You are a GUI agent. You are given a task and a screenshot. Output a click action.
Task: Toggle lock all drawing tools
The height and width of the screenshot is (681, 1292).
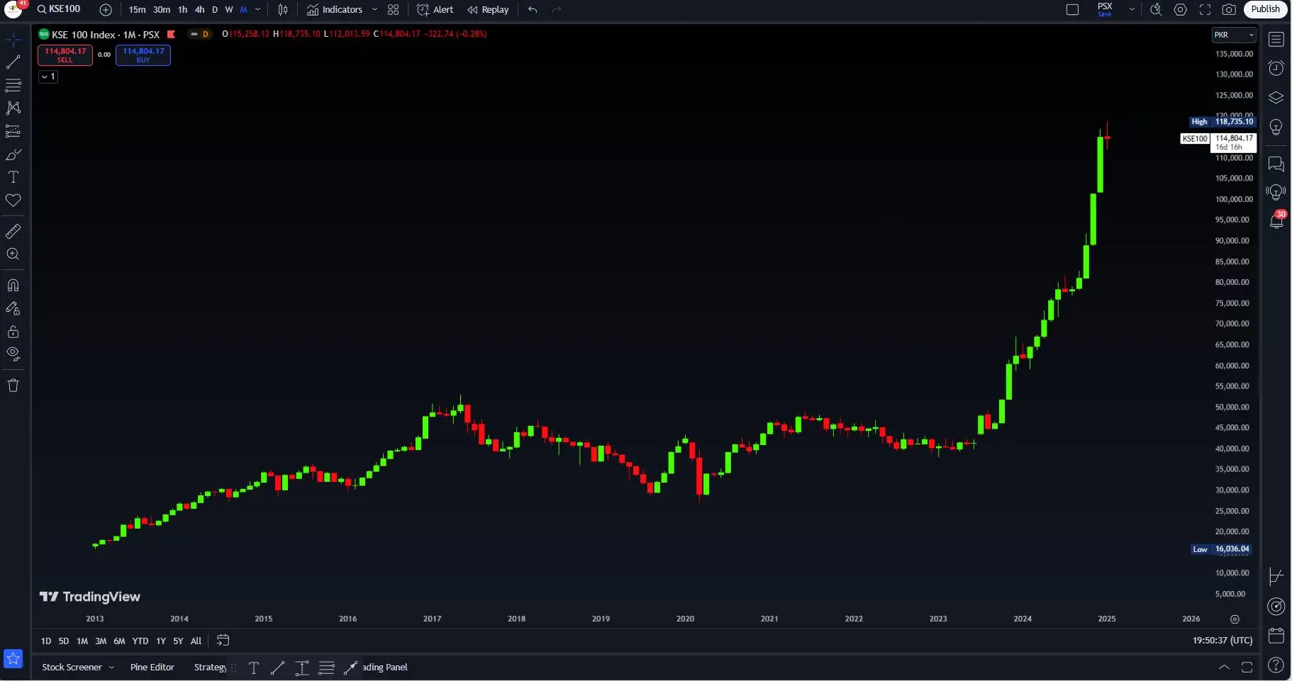tap(13, 332)
